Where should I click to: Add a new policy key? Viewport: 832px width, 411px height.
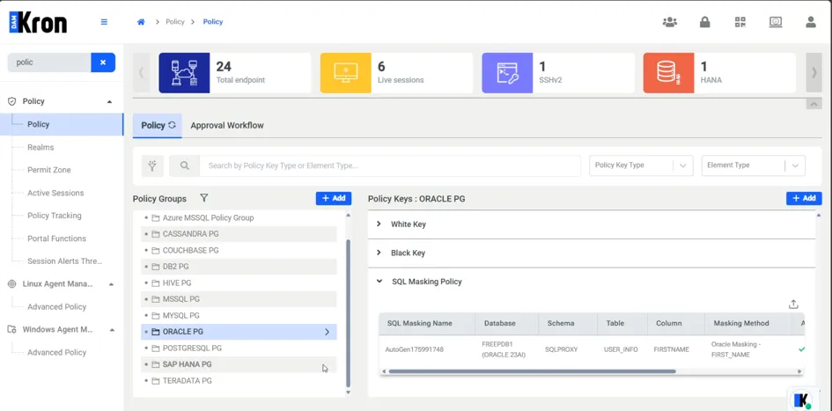(x=804, y=198)
